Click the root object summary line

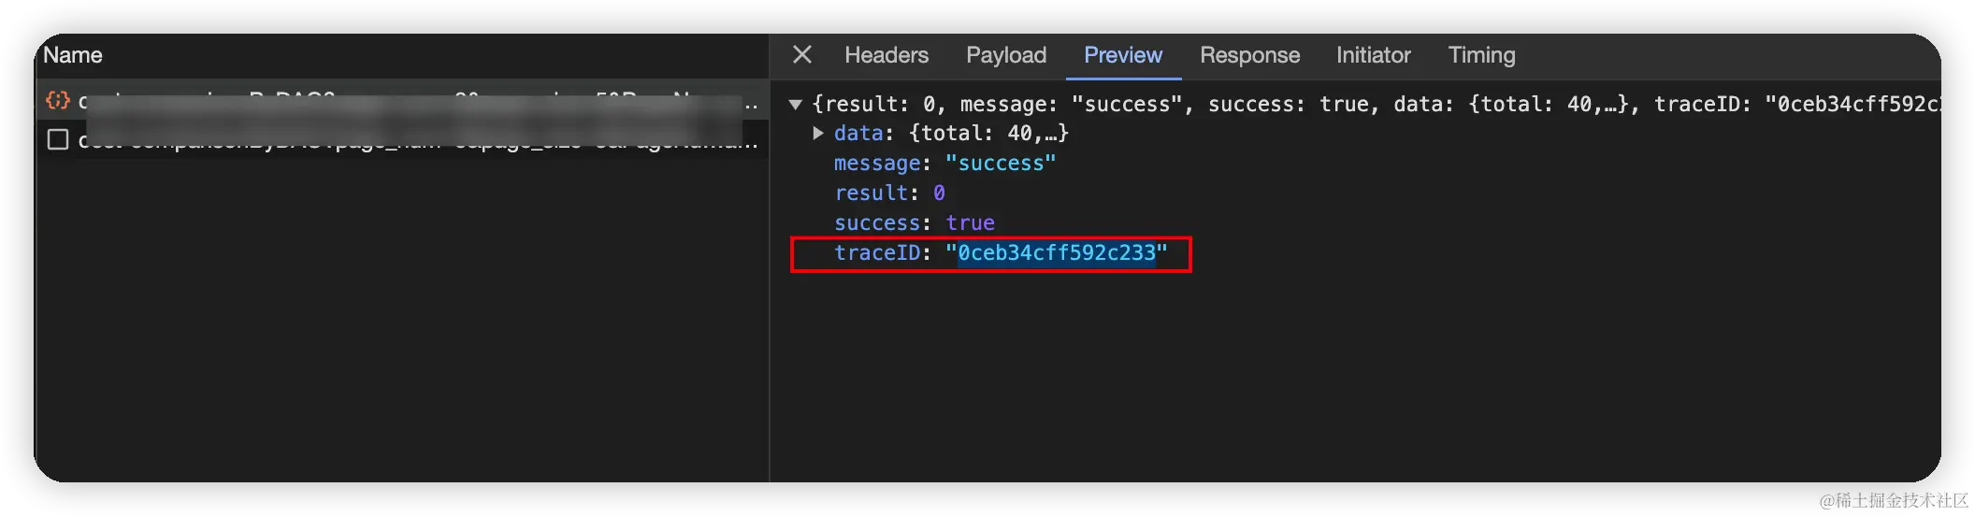pos(1375,105)
